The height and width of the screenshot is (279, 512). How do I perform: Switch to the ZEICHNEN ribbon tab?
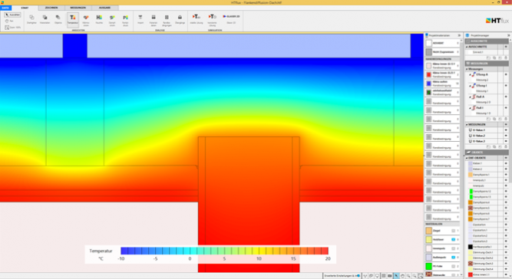point(51,8)
